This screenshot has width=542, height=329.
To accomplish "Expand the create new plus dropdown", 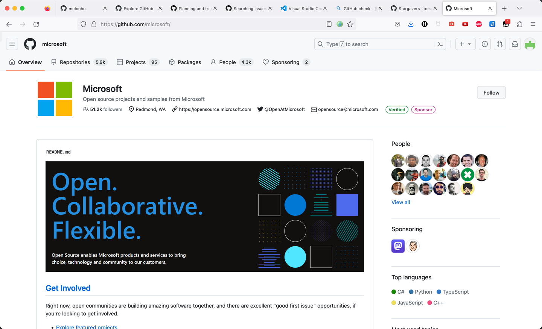I will (x=465, y=44).
